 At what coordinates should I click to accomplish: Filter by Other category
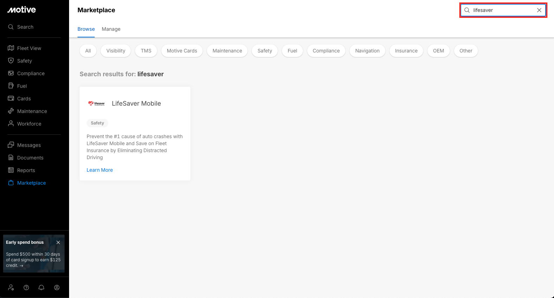[x=466, y=51]
